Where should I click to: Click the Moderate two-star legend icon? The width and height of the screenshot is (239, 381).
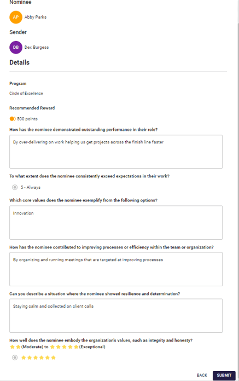click(x=15, y=347)
